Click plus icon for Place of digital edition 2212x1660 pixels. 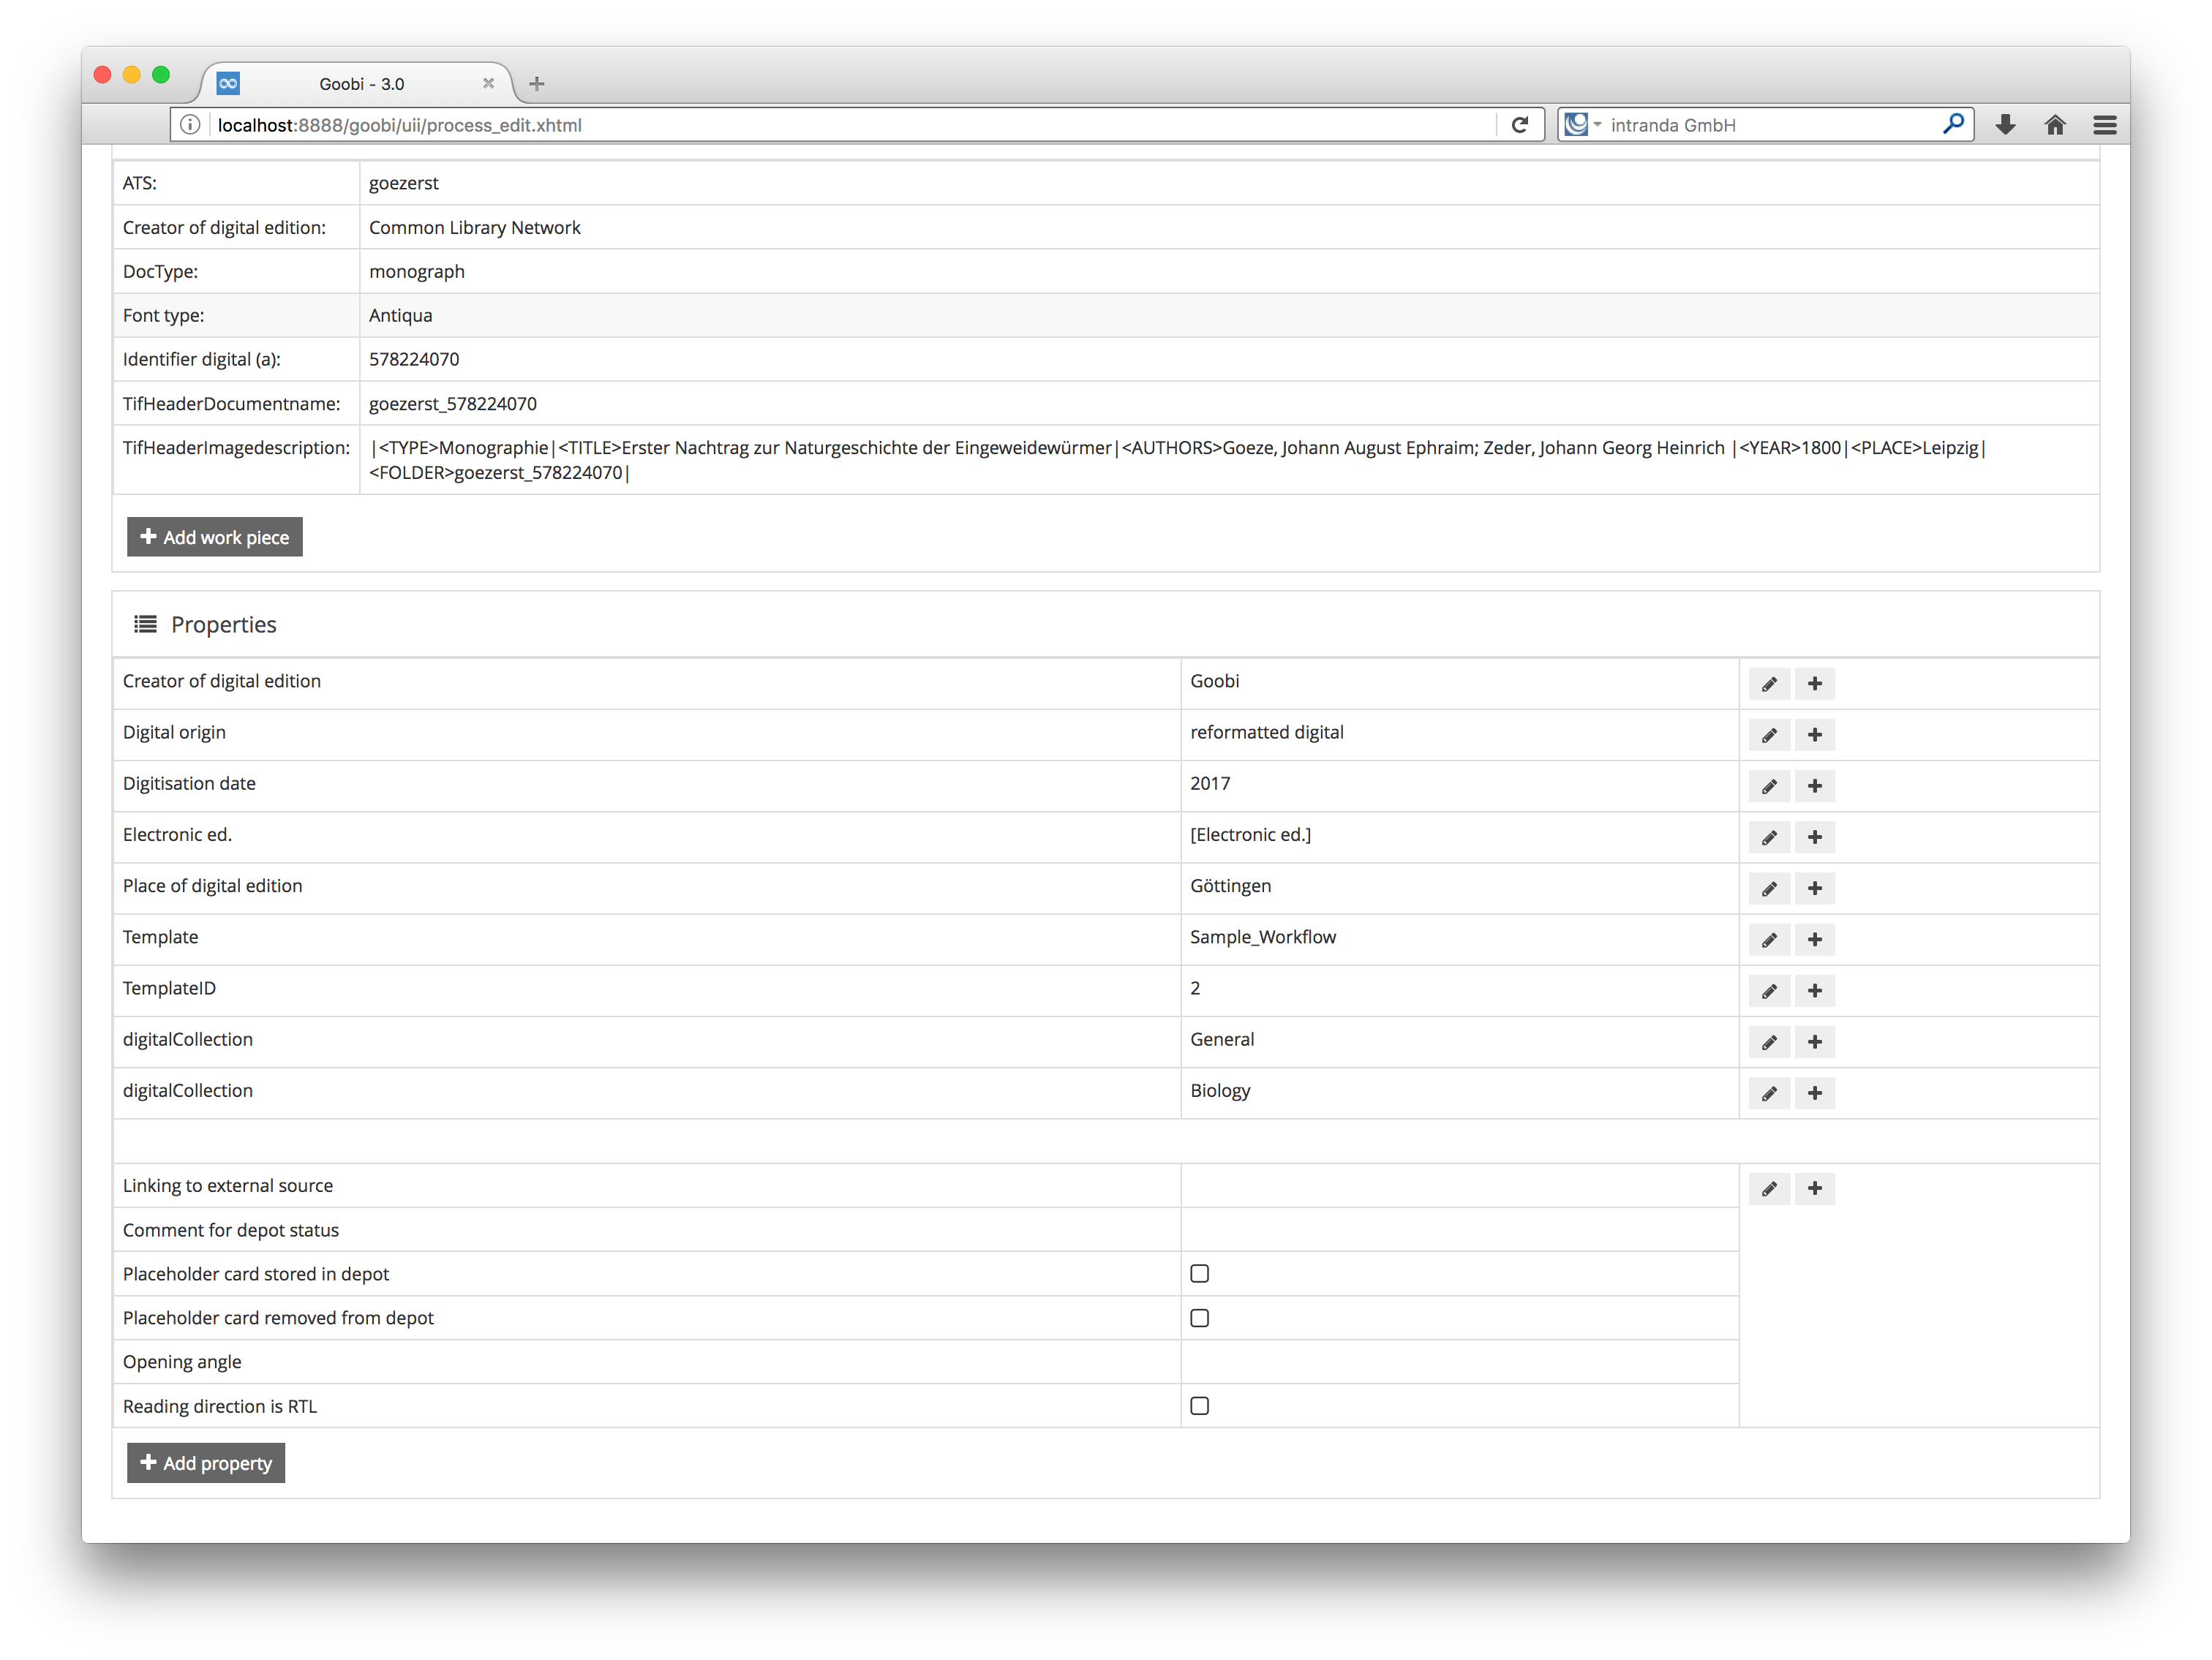pos(1814,888)
